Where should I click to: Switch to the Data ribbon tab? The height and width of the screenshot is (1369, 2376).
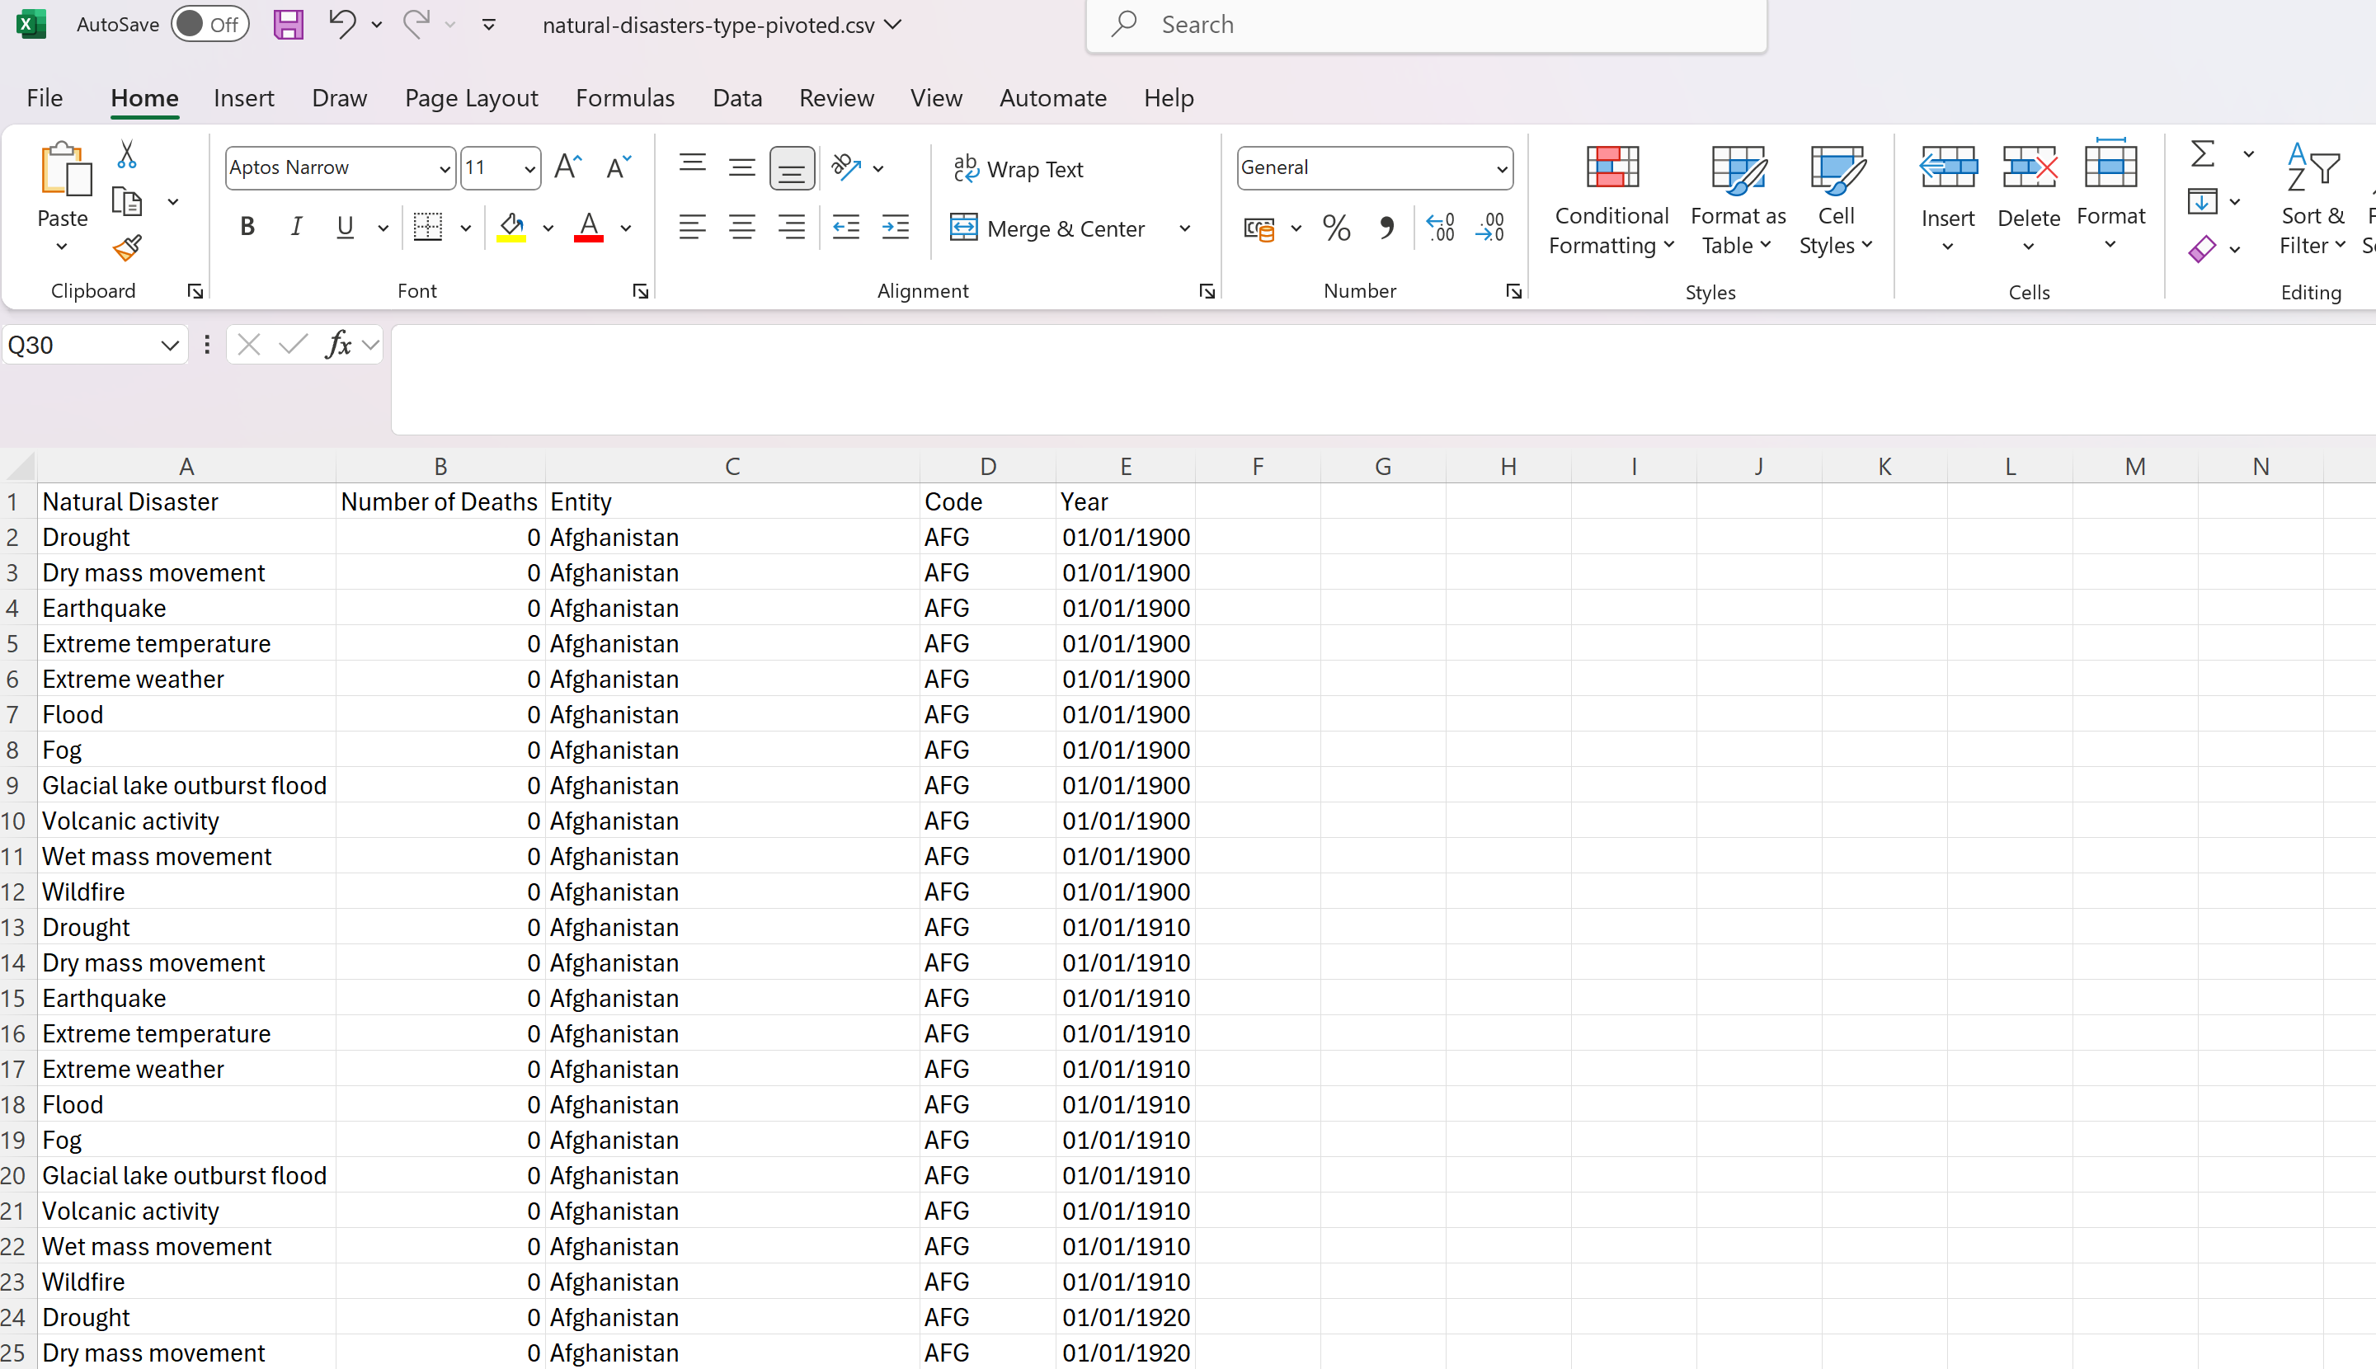click(737, 98)
